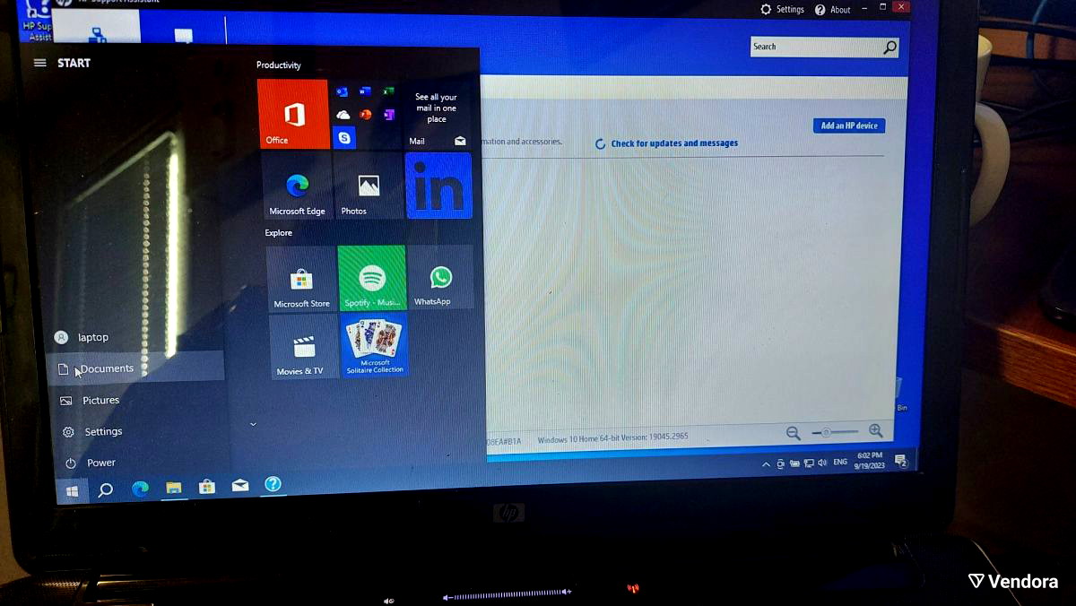Screen dimensions: 1076x606
Task: Click the HP Support Assistant zoom slider
Action: 834,432
